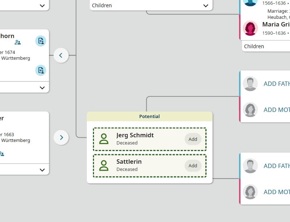This screenshot has width=290, height=222.
Task: Click the lower record hint icon above Württemberg card footer
Action: 41,70
